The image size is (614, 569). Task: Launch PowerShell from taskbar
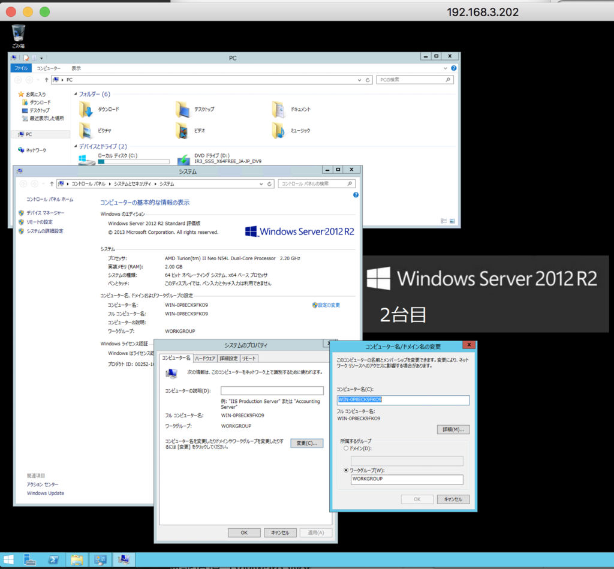[x=53, y=559]
